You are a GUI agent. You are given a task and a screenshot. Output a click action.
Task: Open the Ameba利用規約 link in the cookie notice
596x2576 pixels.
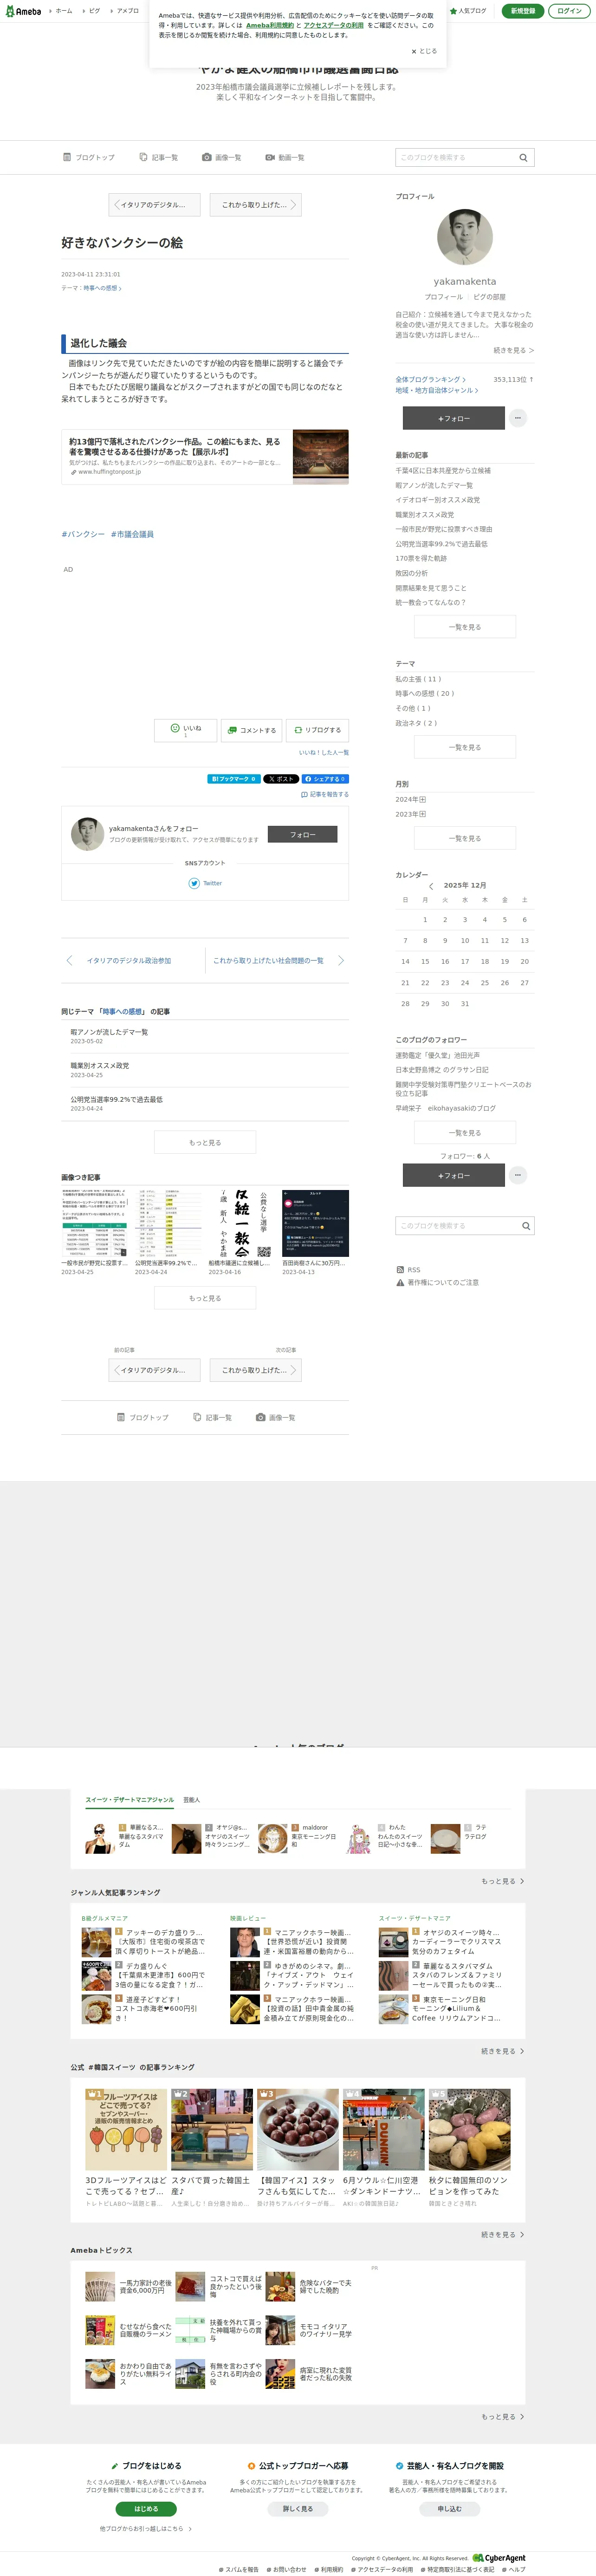(270, 25)
